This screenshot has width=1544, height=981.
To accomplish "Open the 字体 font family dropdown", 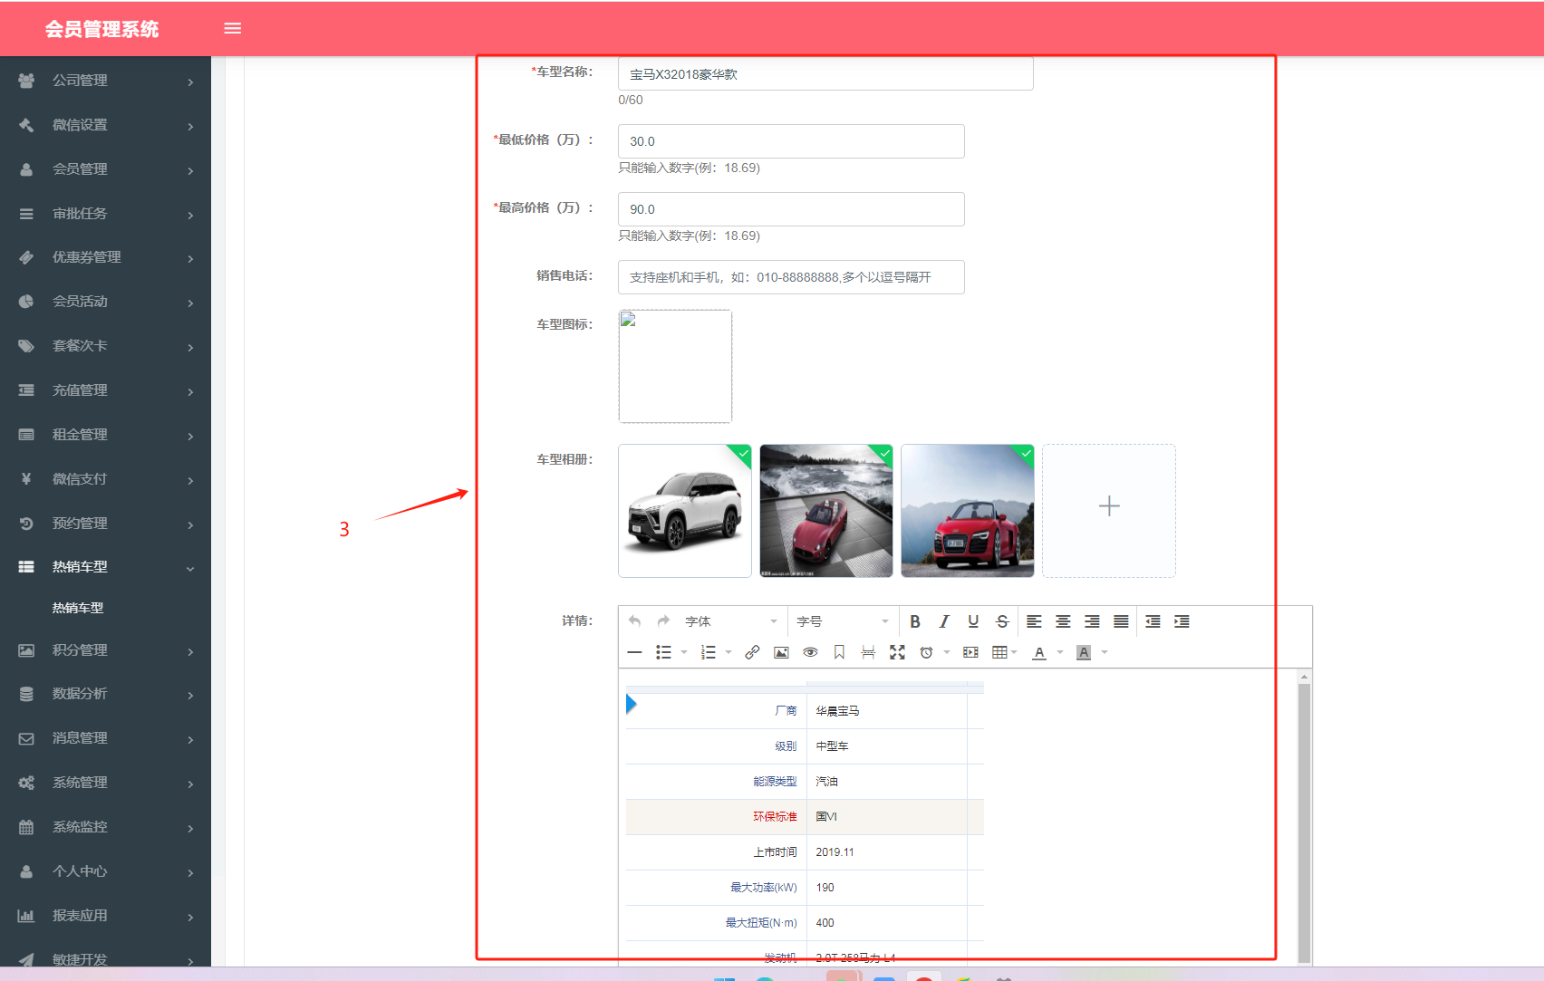I will click(730, 621).
